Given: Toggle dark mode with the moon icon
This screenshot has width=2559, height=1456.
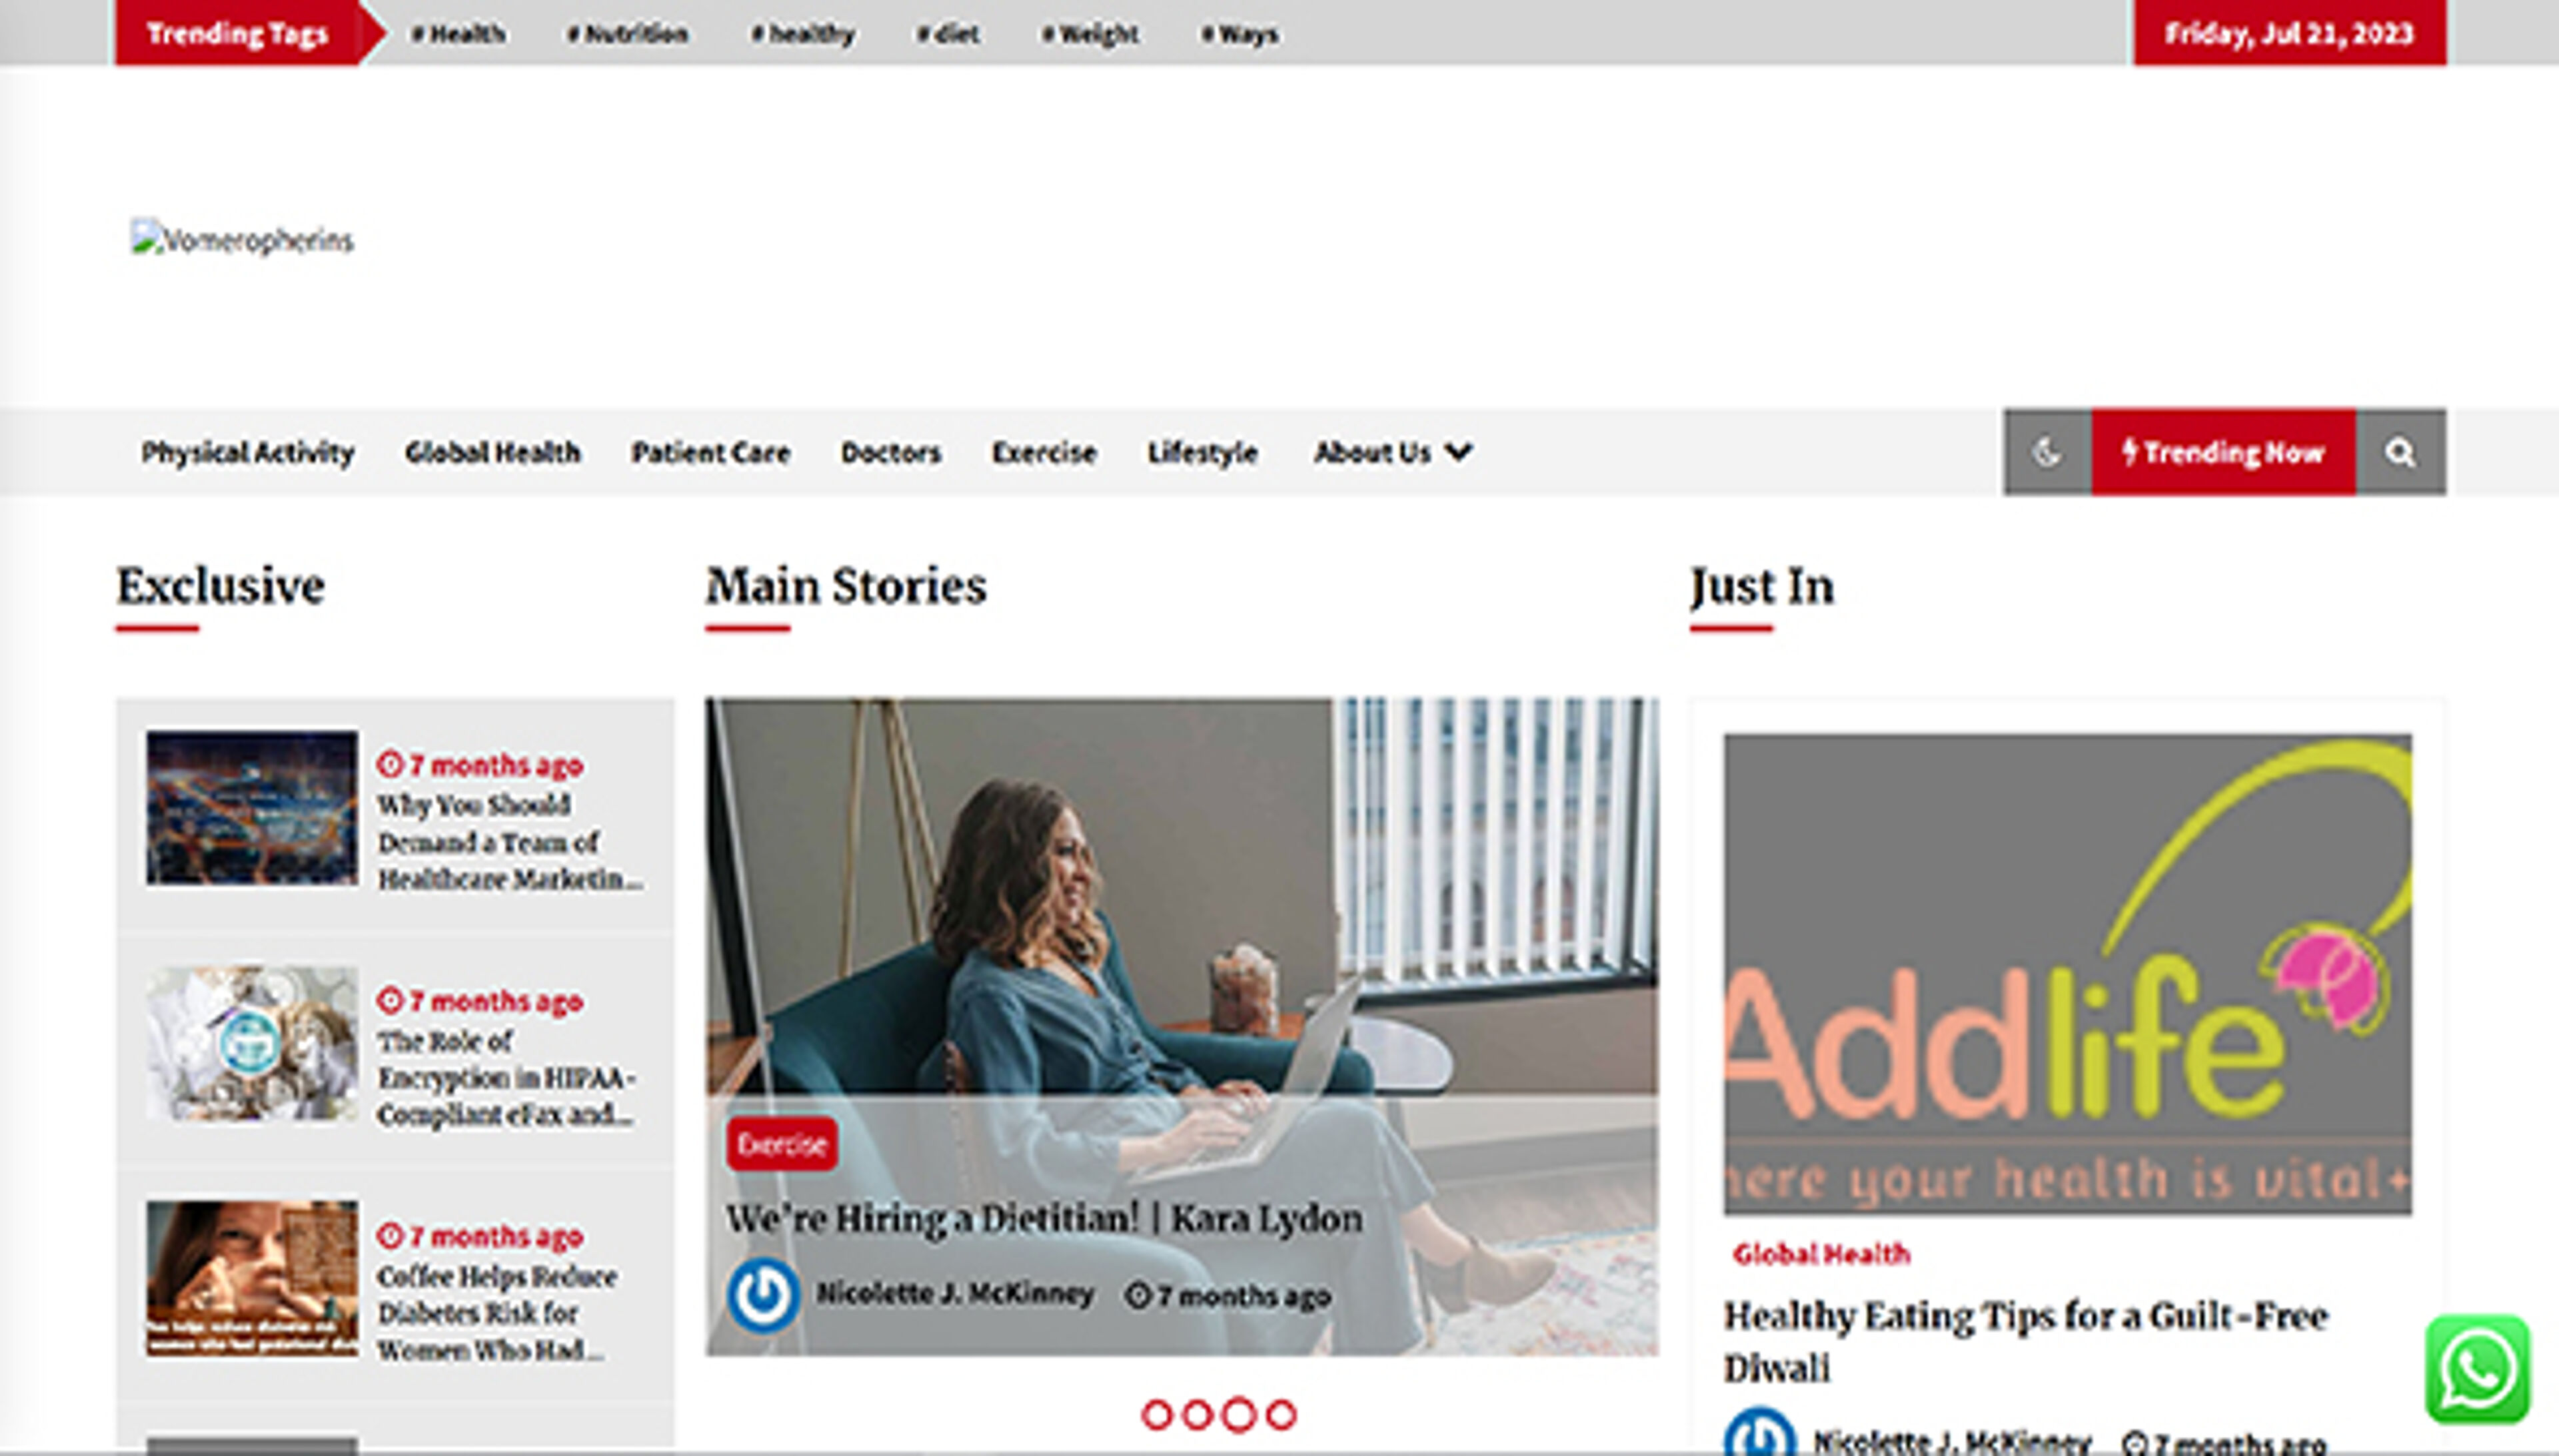Looking at the screenshot, I should [x=2047, y=452].
